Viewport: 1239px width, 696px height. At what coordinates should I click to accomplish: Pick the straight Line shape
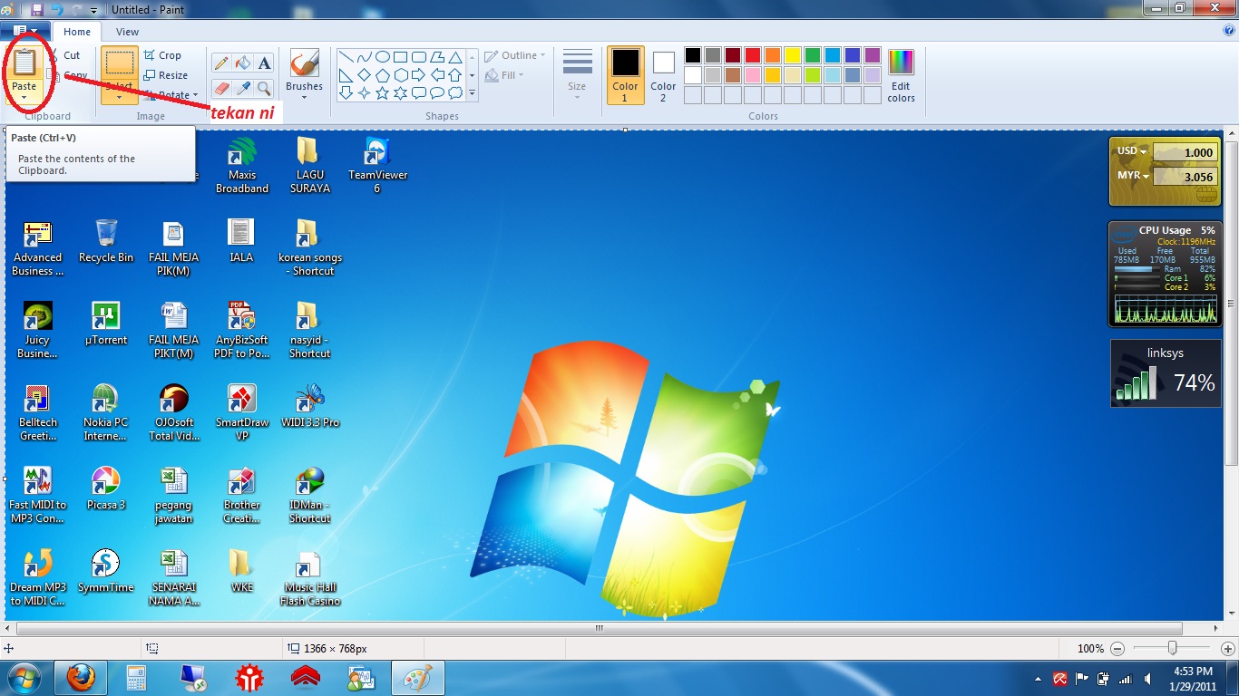click(346, 57)
